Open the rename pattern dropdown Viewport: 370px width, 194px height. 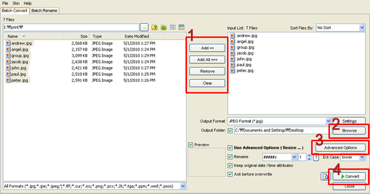(x=294, y=157)
